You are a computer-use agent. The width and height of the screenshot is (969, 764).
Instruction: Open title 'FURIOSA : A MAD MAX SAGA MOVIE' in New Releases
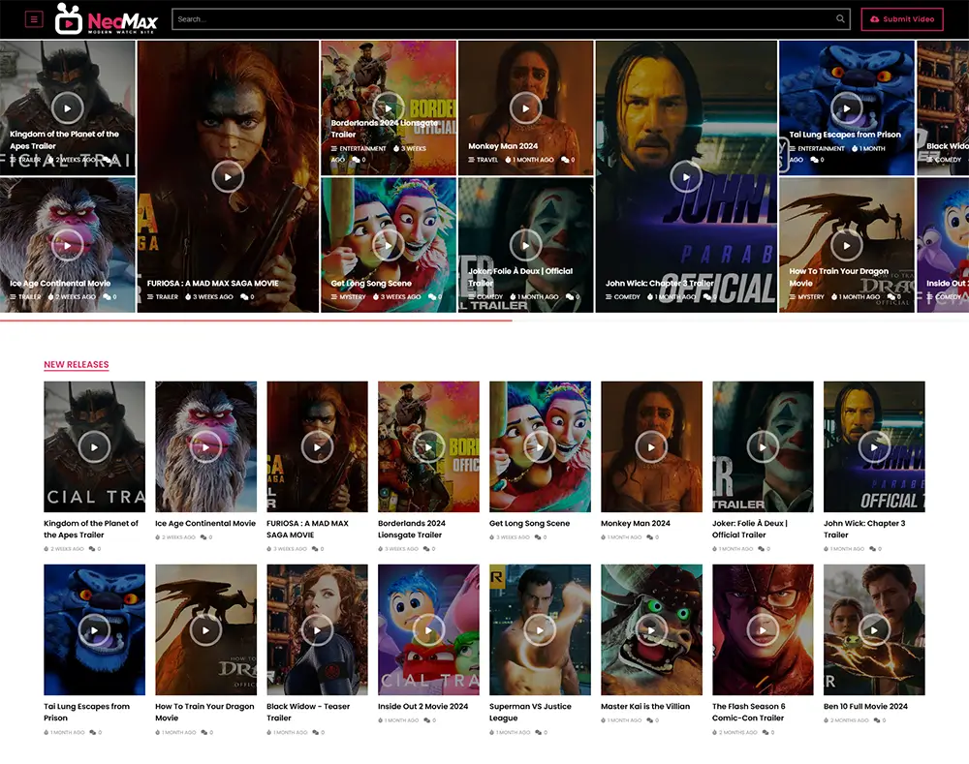click(x=308, y=530)
